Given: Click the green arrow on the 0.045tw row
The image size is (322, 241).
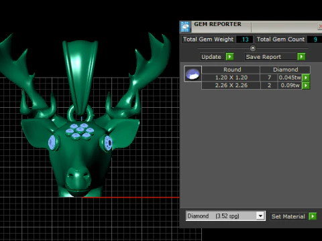Looking at the screenshot, I should [x=306, y=78].
